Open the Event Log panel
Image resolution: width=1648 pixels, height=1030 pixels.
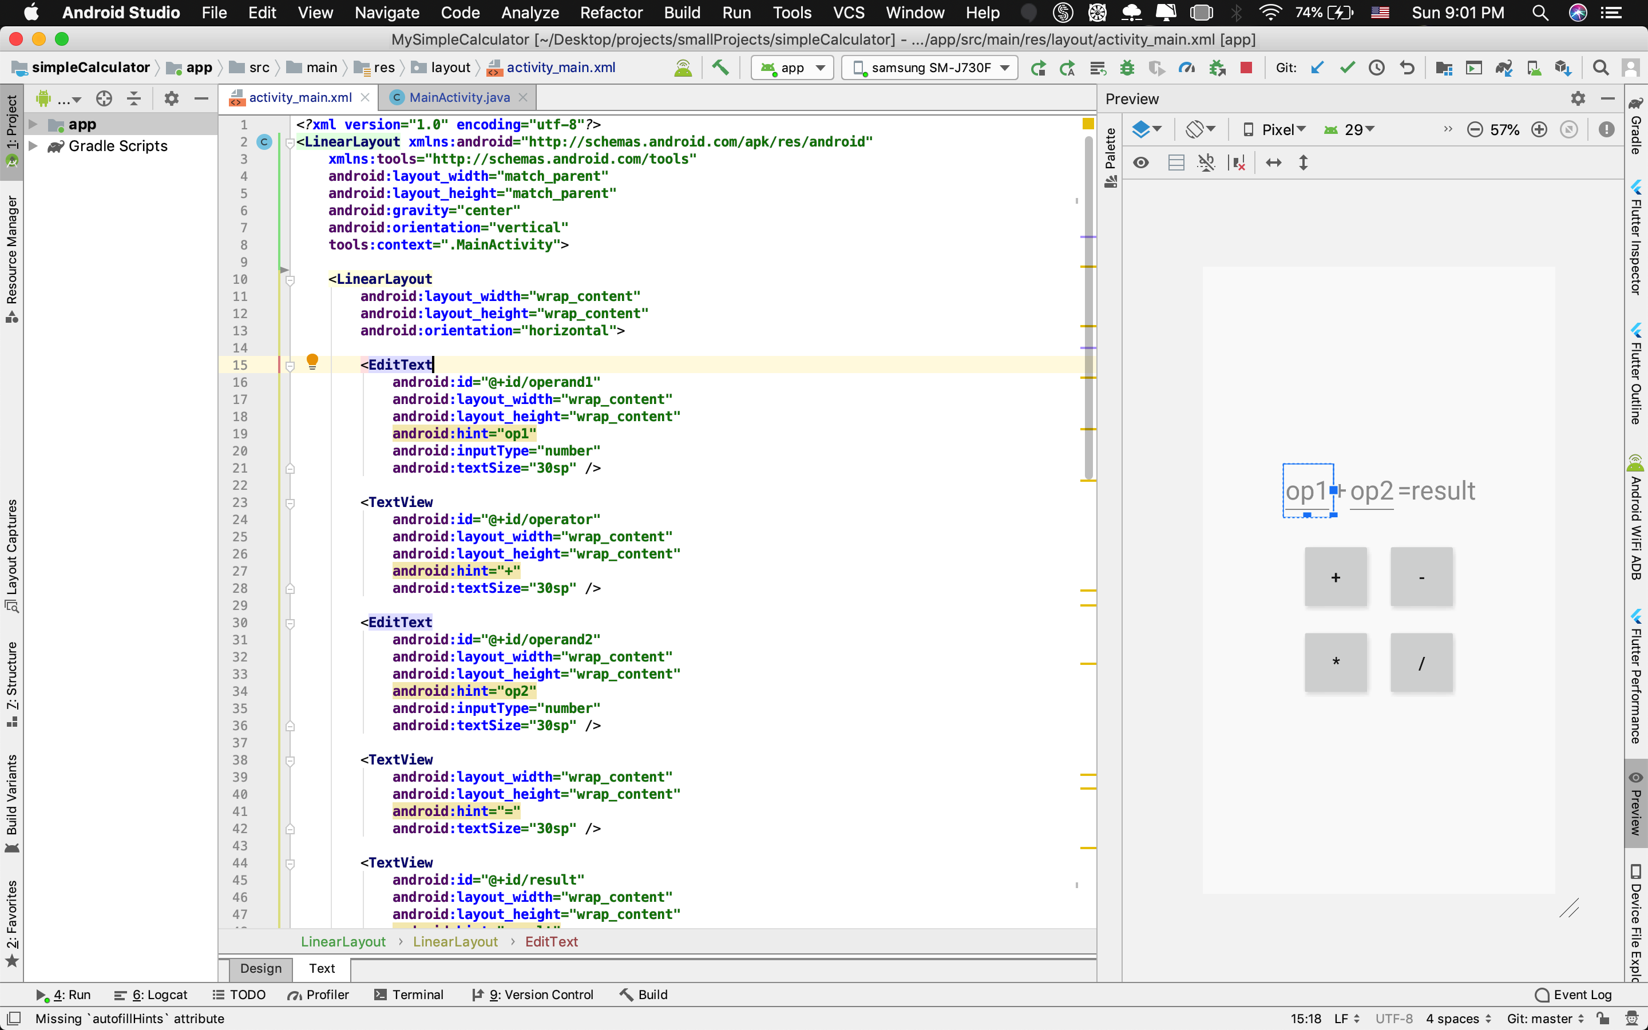(x=1574, y=995)
